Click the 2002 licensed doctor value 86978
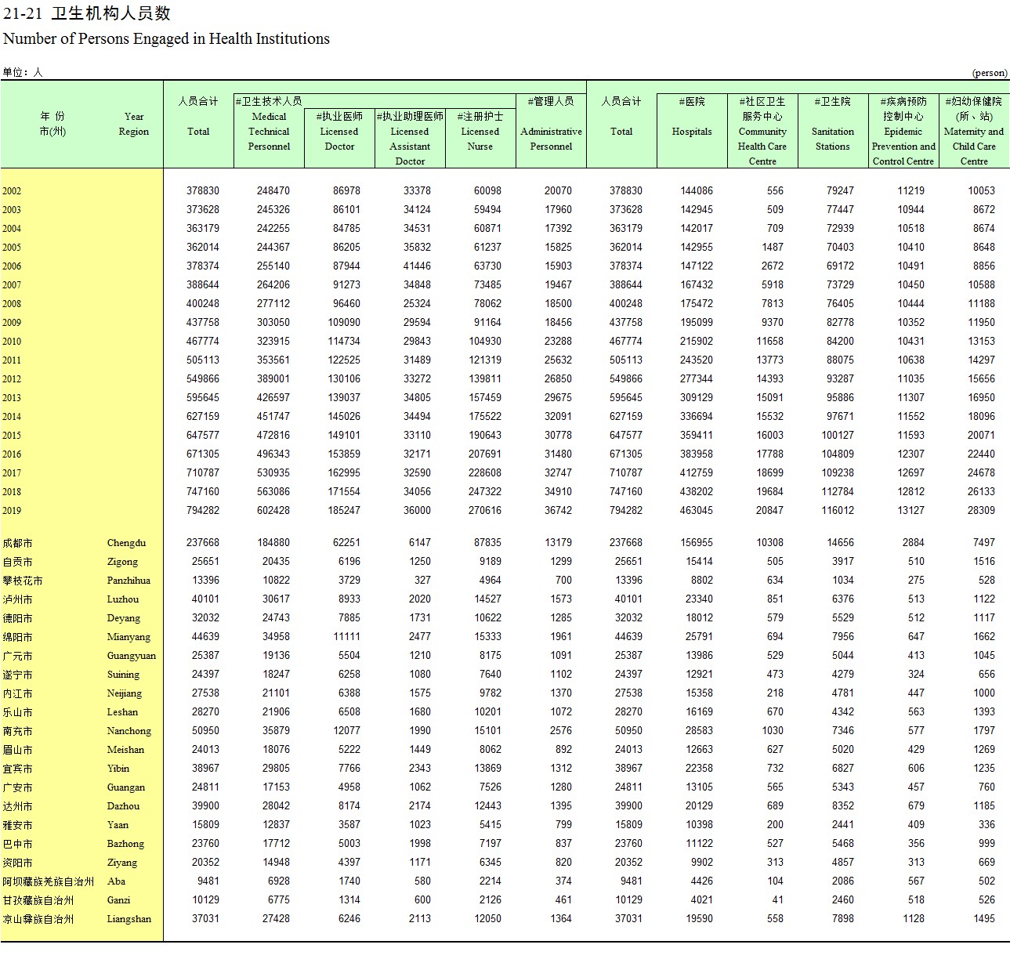The width and height of the screenshot is (1010, 959). [x=347, y=190]
